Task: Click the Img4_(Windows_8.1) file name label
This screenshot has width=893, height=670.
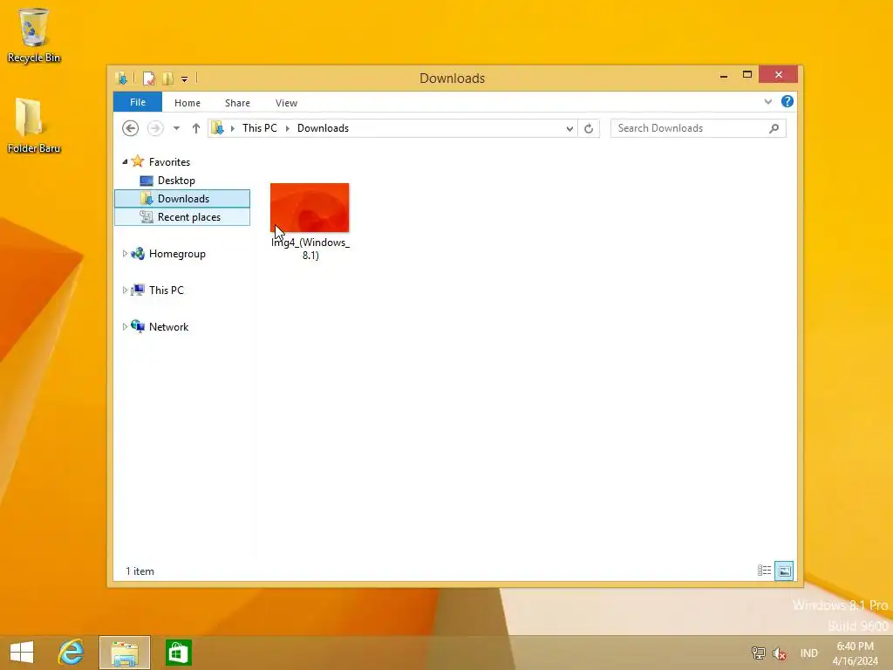Action: 310,249
